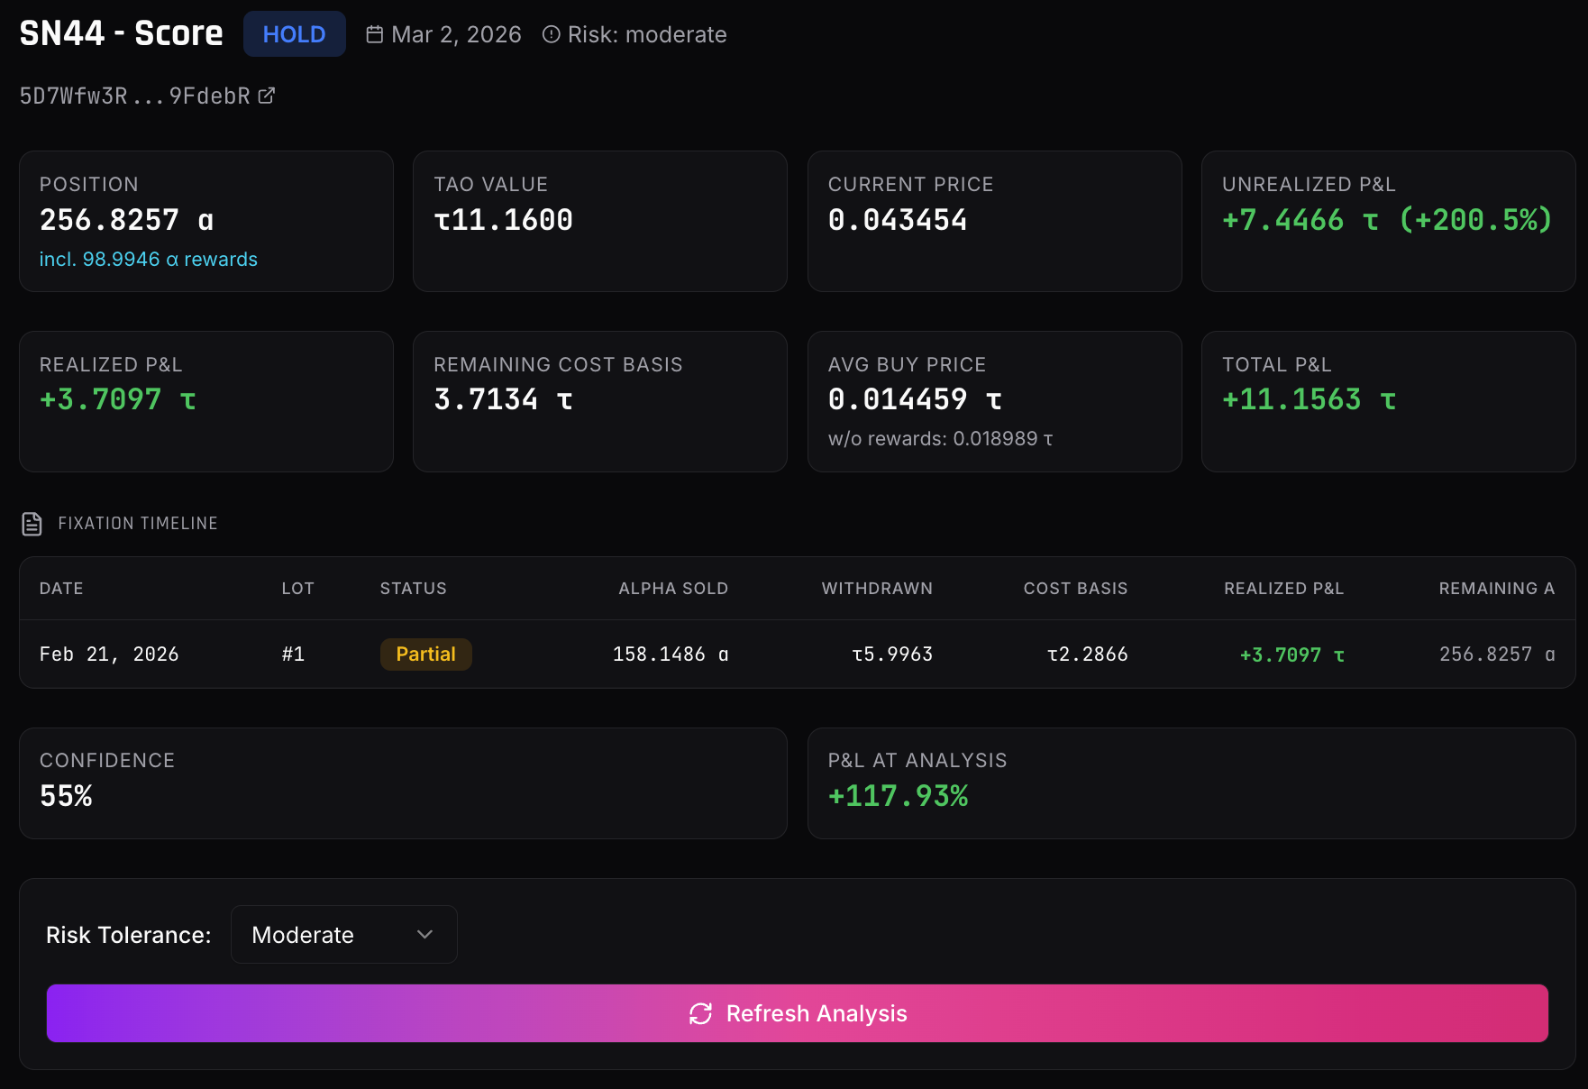Screen dimensions: 1588x1089
Task: Click the REMAINING COST BASIS card label
Action: click(x=558, y=365)
